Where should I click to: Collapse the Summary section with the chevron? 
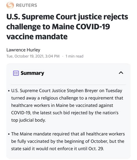[x=121, y=73]
